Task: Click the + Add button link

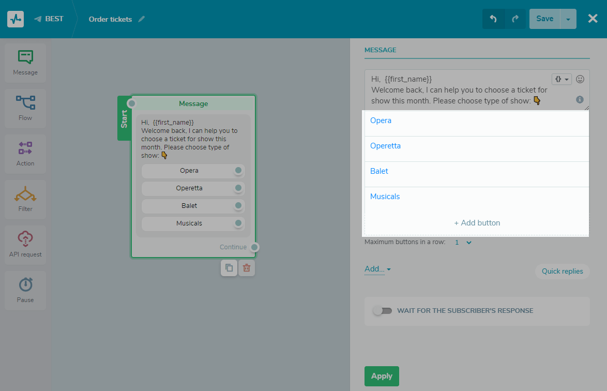Action: pyautogui.click(x=477, y=223)
